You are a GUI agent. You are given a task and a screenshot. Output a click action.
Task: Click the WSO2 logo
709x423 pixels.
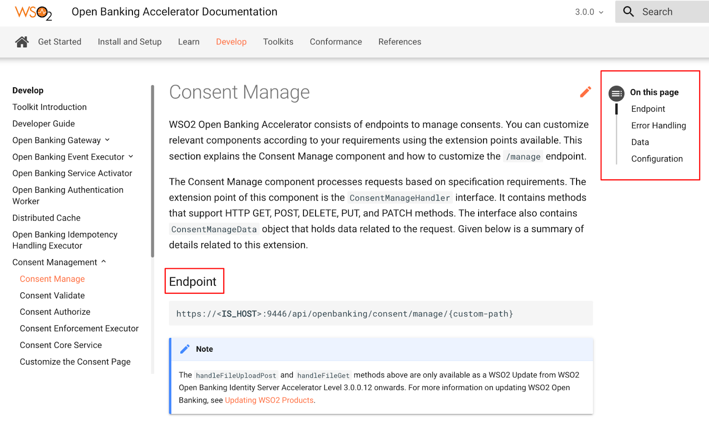click(x=32, y=12)
